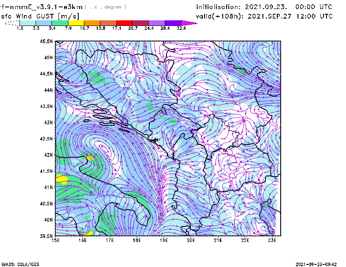
Task: Click the initialisation date '2021.09.23.'
Action: pos(266,7)
